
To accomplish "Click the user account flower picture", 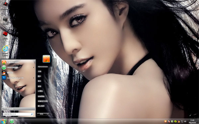I will click(46, 59).
